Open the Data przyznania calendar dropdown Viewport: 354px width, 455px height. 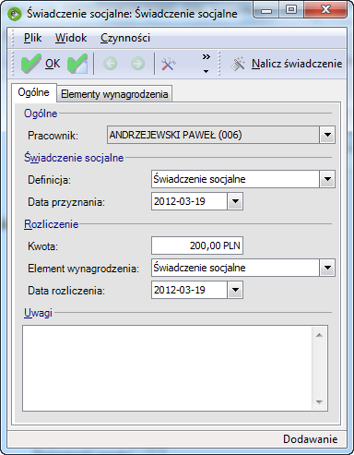[235, 201]
